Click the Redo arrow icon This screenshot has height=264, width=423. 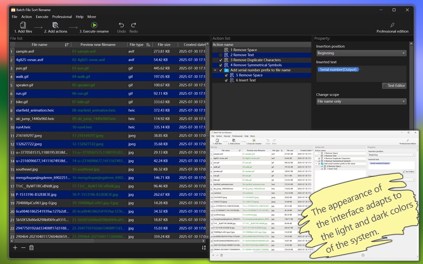[134, 25]
